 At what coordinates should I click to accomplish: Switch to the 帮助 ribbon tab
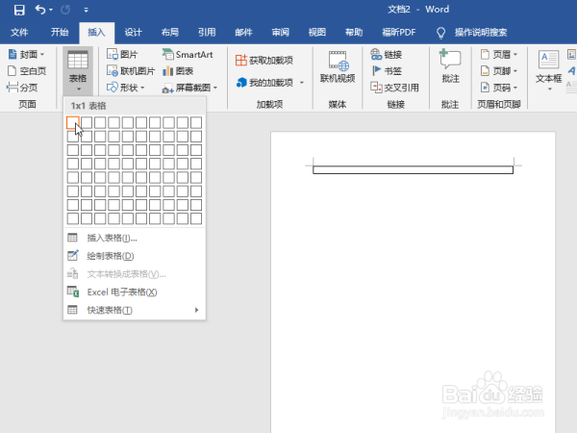point(354,33)
